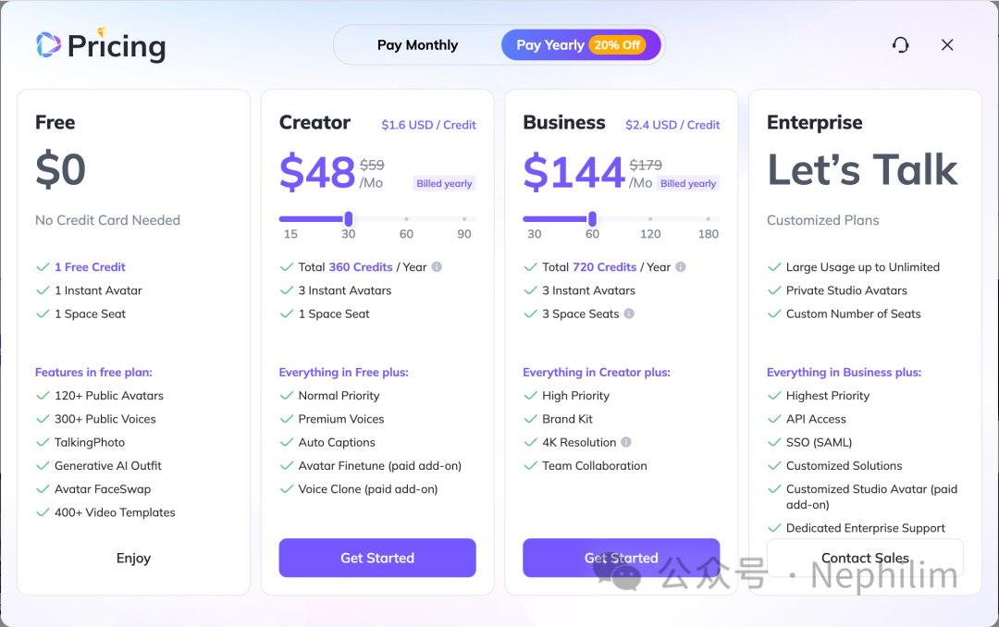Screen dimensions: 999x627
Task: Click Get Started under Creator plan
Action: (377, 558)
